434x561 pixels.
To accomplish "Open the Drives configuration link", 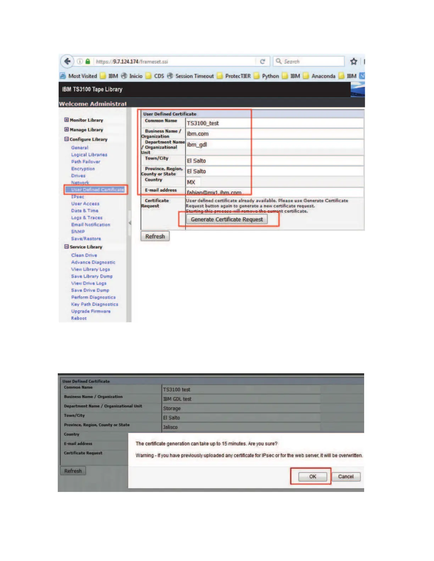I will click(x=78, y=176).
